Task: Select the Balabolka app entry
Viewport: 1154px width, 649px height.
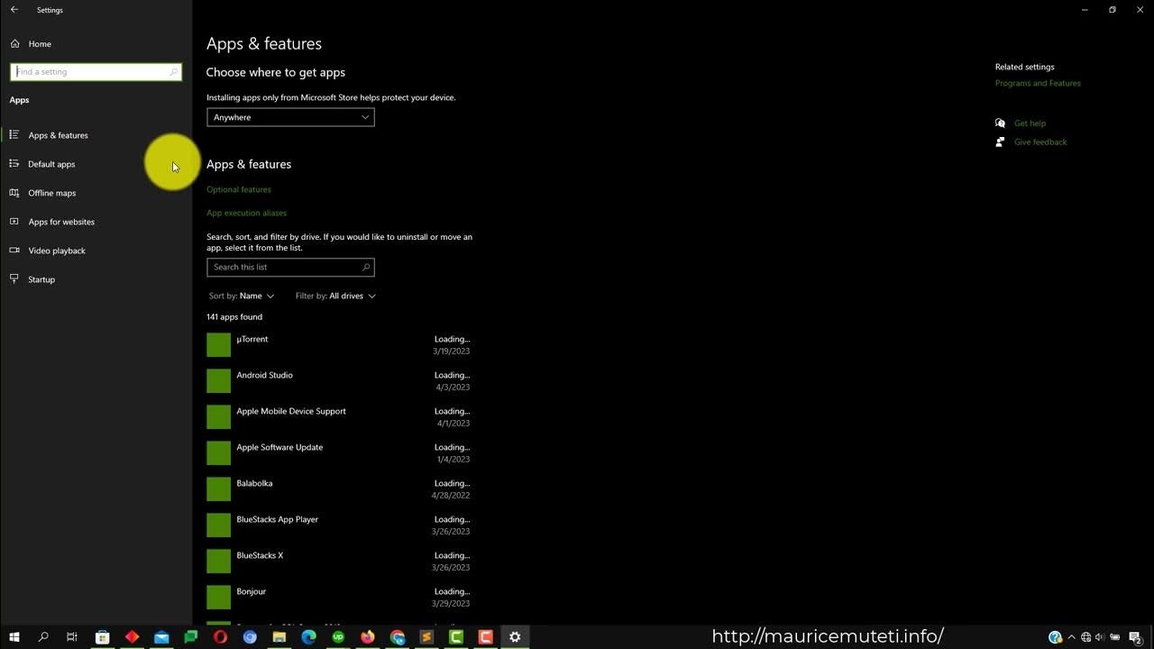Action: [339, 489]
